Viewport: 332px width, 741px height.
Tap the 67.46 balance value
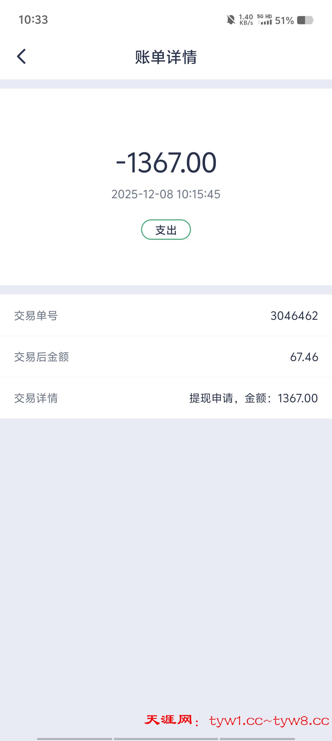[304, 357]
